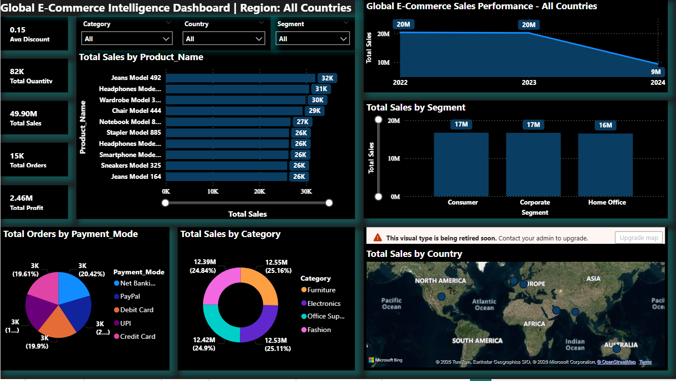Click the red warning triangle icon

point(377,238)
